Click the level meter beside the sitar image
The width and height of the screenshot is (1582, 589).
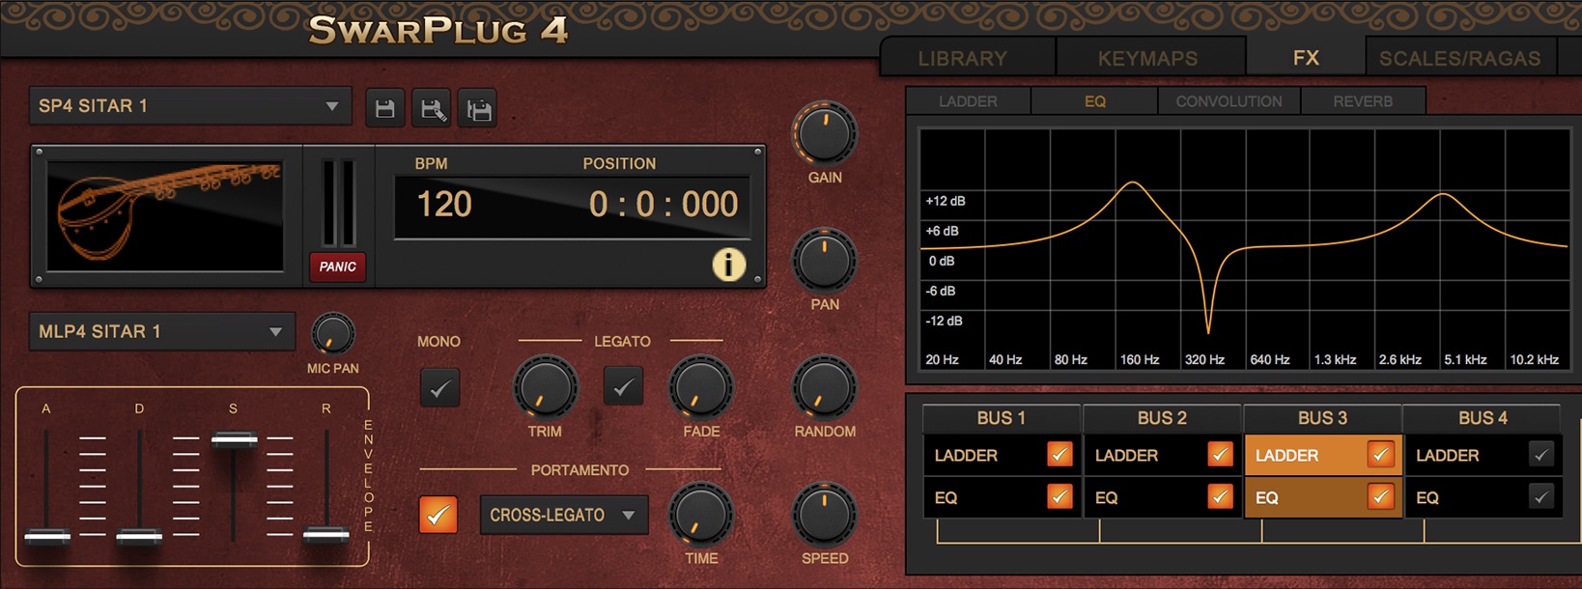[x=338, y=203]
